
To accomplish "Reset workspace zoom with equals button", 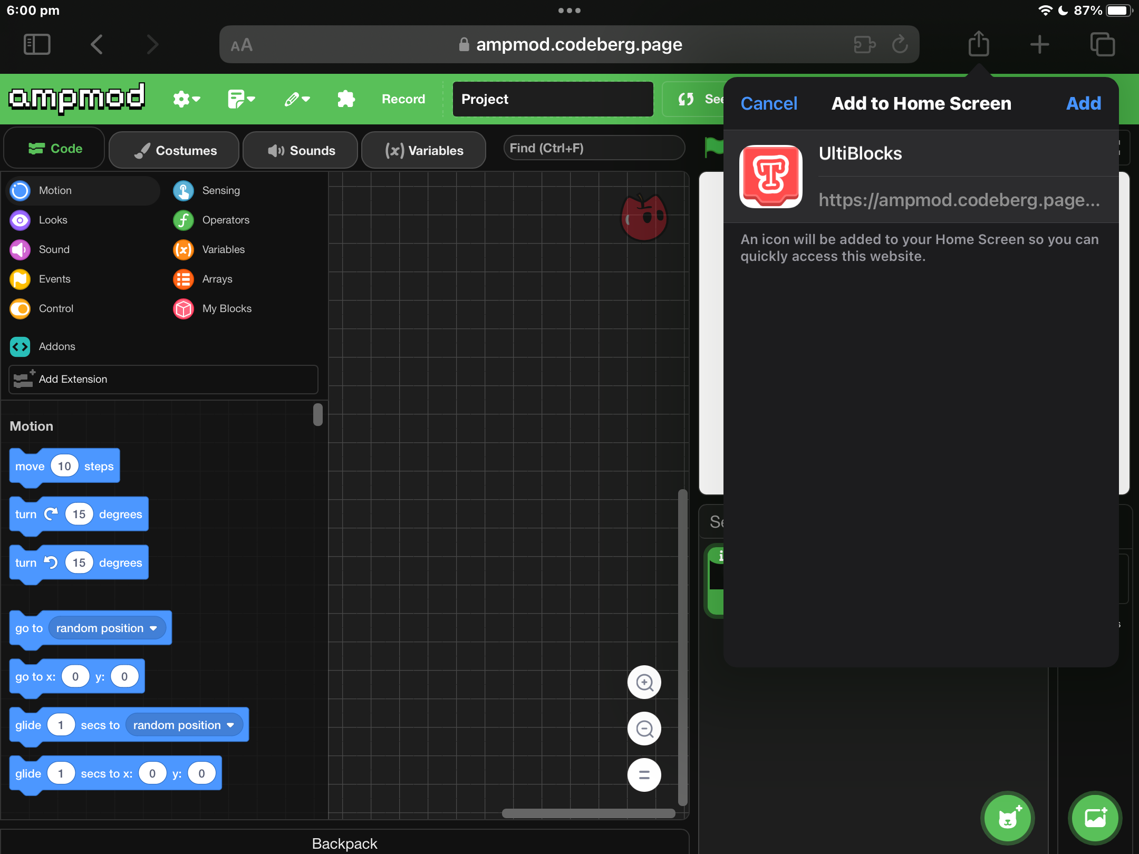I will click(x=644, y=775).
